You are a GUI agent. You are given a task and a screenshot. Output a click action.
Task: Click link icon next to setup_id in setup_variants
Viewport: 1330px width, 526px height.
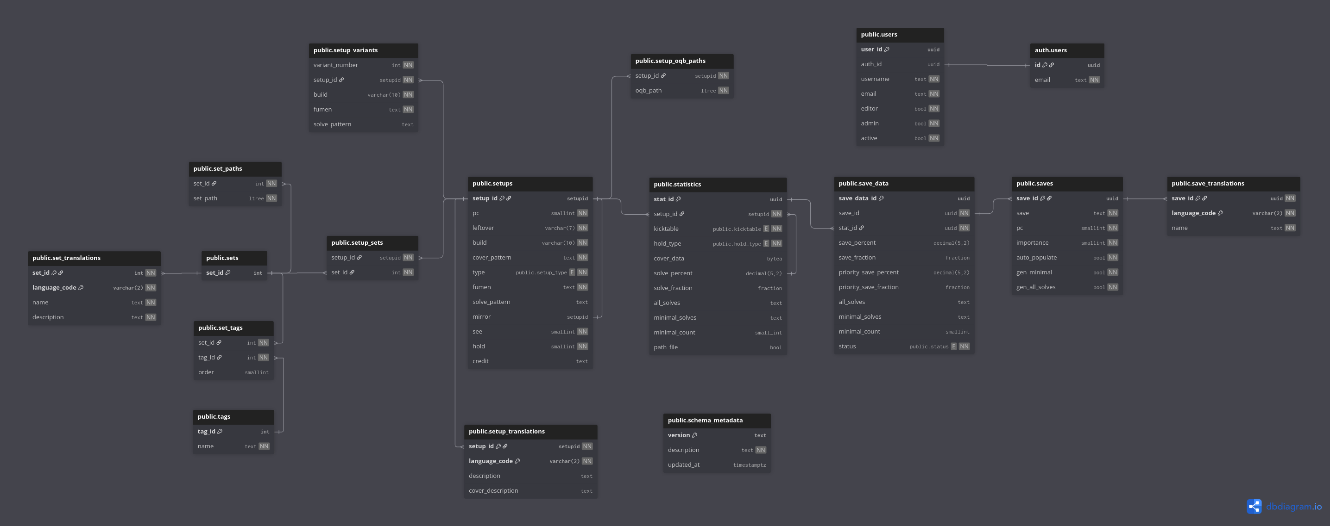pyautogui.click(x=341, y=80)
